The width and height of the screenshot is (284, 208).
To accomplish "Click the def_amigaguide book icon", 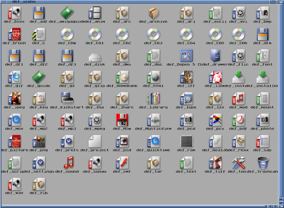I will [67, 12].
